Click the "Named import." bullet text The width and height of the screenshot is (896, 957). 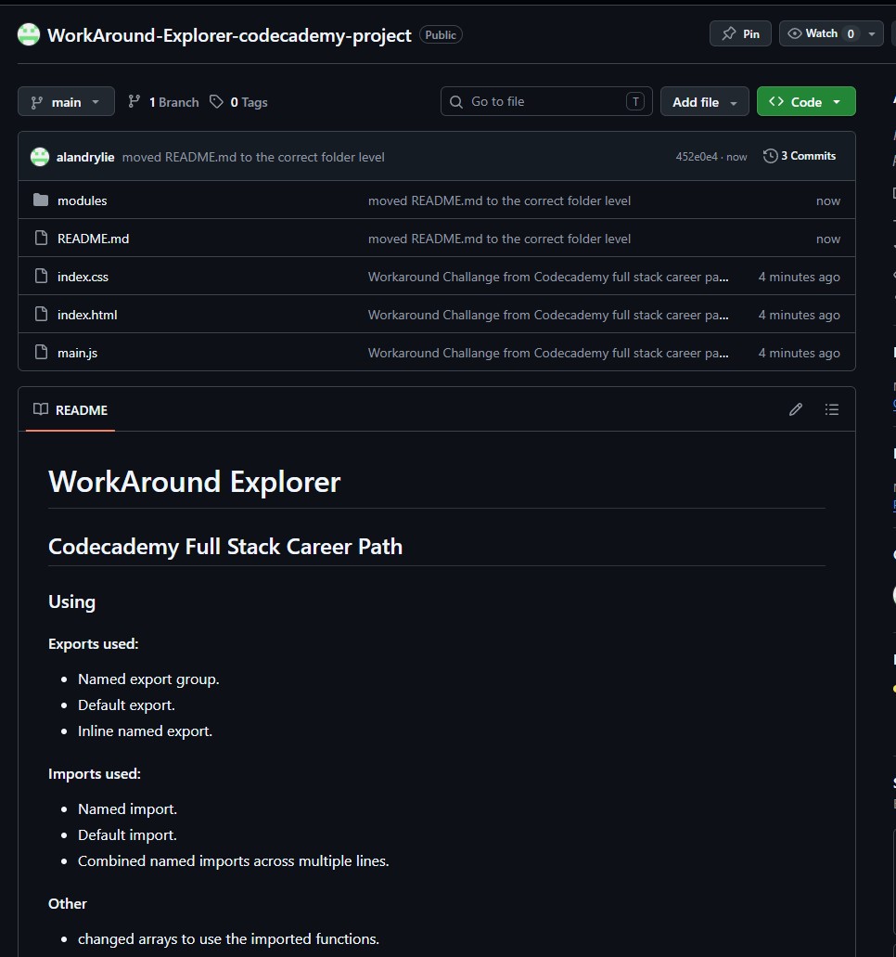pyautogui.click(x=127, y=809)
